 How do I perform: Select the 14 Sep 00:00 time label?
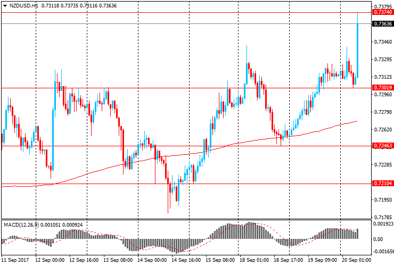coord(152,260)
